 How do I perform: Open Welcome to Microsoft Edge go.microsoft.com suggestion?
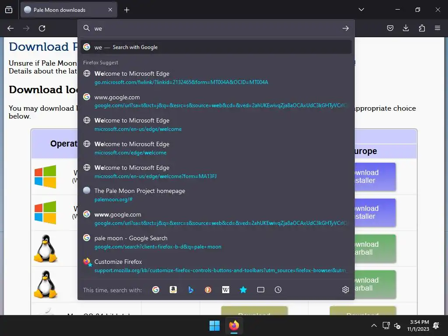point(216,78)
